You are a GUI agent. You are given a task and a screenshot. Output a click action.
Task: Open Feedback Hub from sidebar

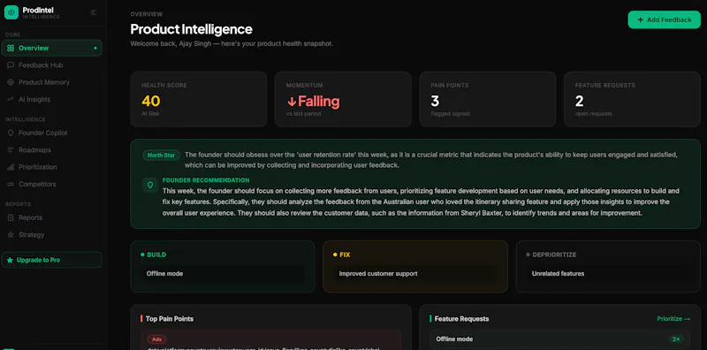(x=52, y=65)
